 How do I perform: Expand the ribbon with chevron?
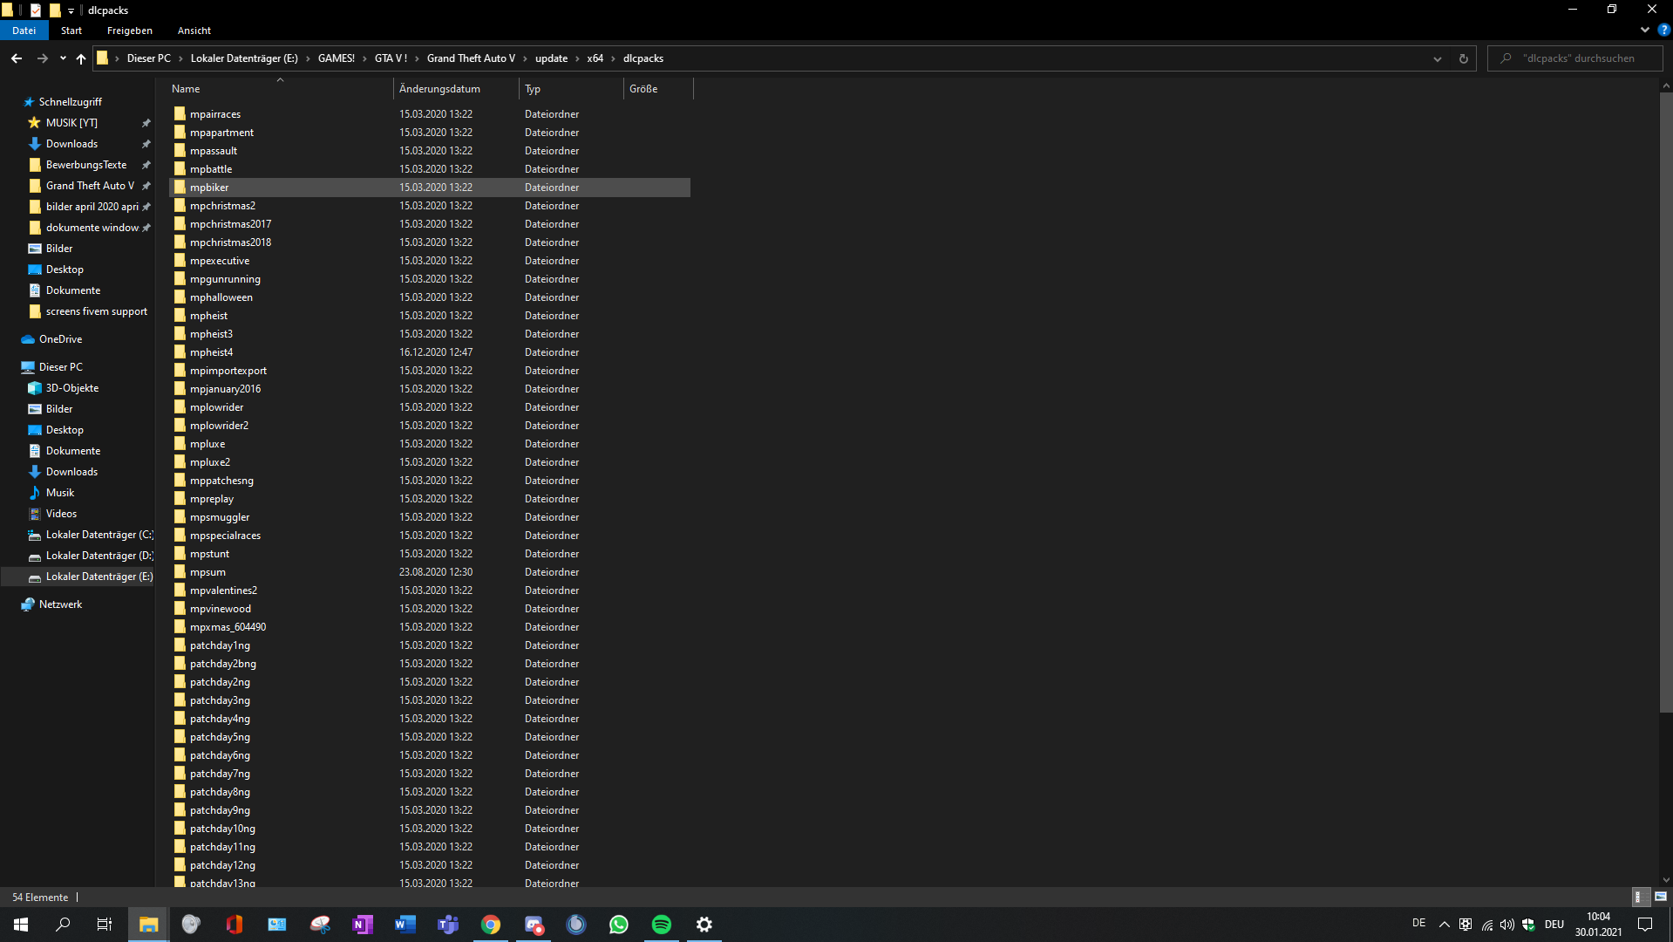(x=1644, y=30)
